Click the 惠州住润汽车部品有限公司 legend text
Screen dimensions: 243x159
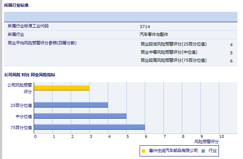pos(173,151)
